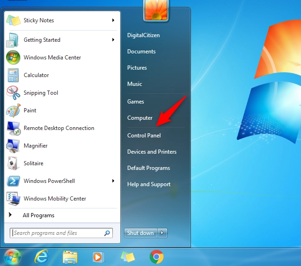Viewport: 301px width, 266px height.
Task: Select the Windows PowerShell text label
Action: tap(49, 181)
